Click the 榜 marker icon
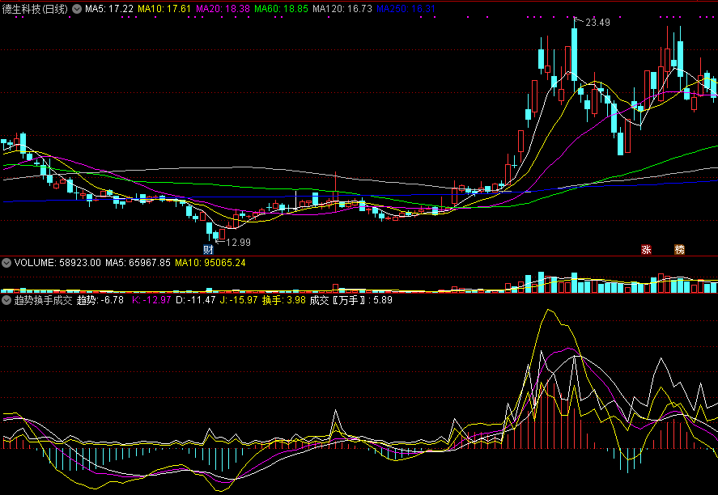The height and width of the screenshot is (495, 718). (x=679, y=249)
